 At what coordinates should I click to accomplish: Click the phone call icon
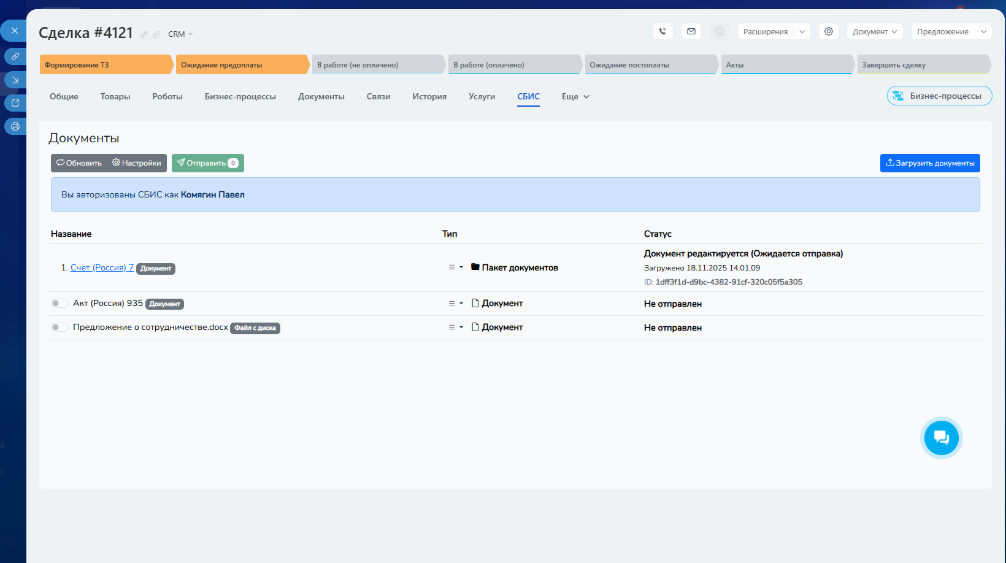(x=662, y=31)
